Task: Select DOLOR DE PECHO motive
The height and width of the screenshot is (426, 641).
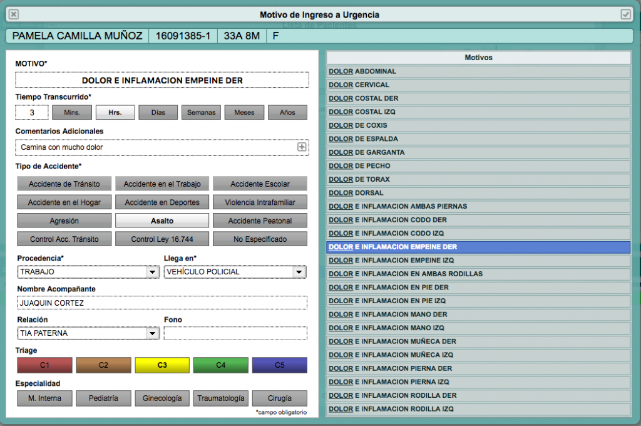Action: point(478,166)
